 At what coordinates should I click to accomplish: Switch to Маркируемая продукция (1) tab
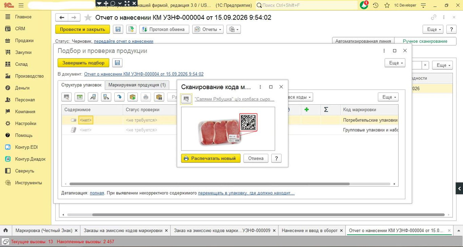pos(137,85)
